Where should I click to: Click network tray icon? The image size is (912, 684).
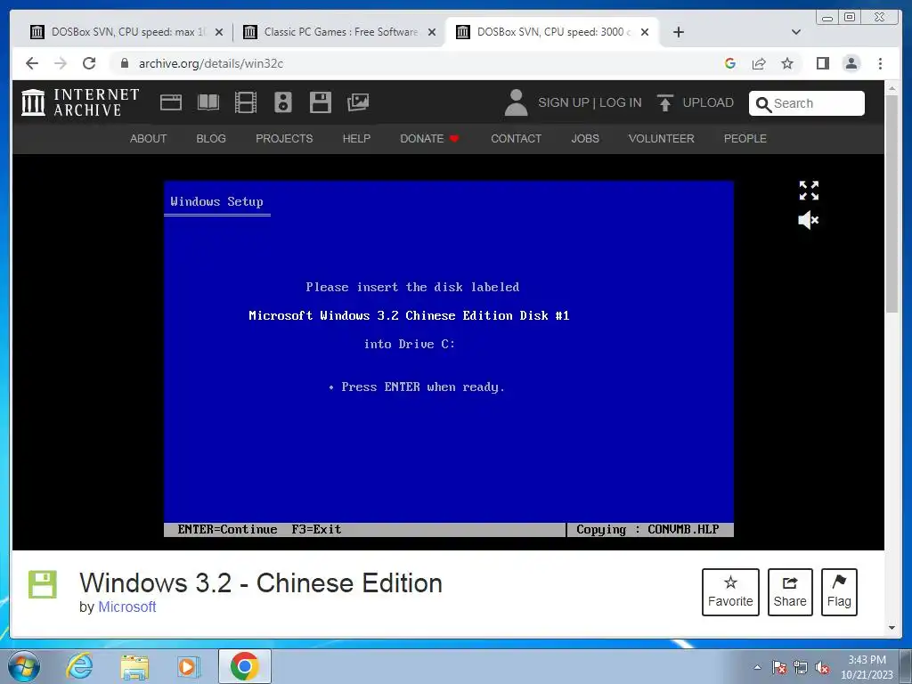(801, 667)
